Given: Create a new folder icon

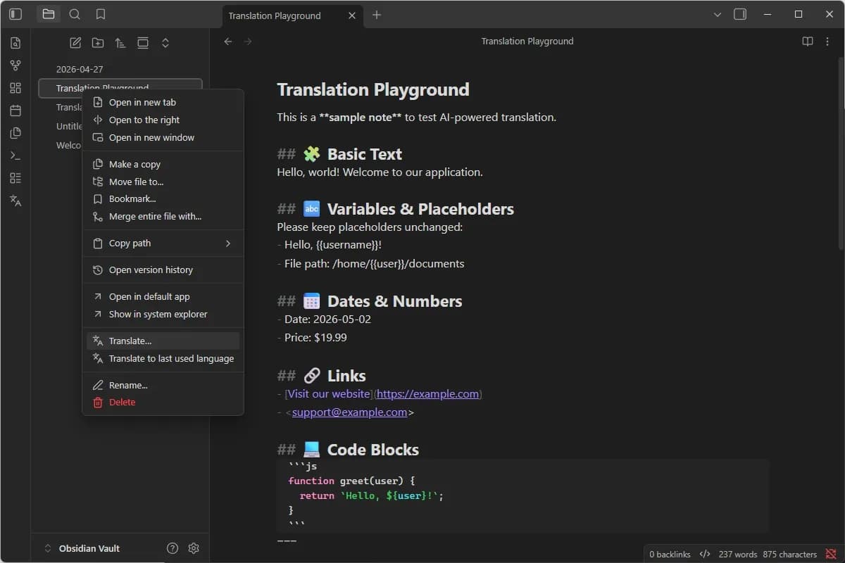Looking at the screenshot, I should [x=98, y=43].
